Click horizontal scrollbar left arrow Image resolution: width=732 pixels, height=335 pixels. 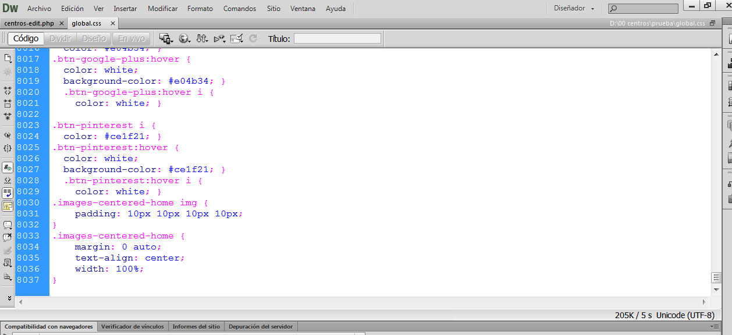point(21,302)
